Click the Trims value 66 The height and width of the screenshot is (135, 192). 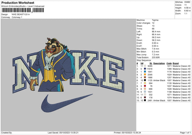click(153, 29)
